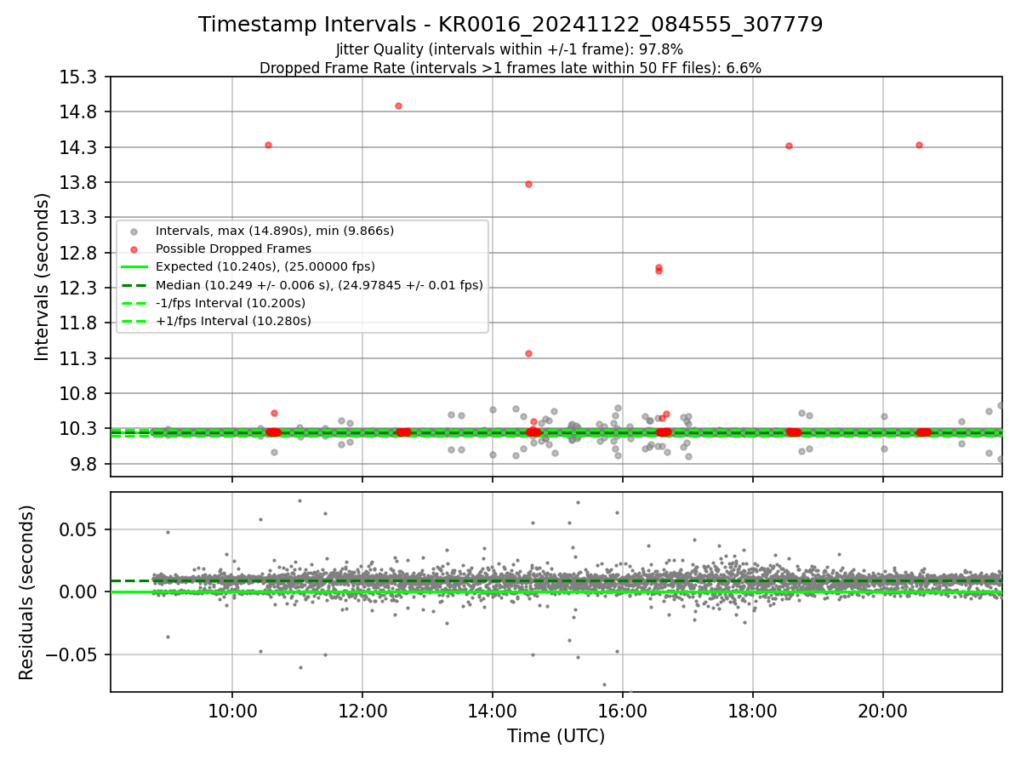Image resolution: width=1021 pixels, height=766 pixels.
Task: Click the "12:00" x-axis tick label
Action: 362,712
